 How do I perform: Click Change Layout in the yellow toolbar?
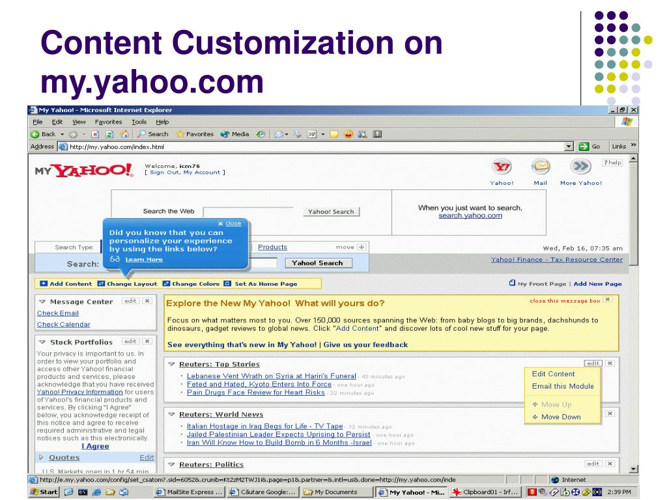(x=127, y=284)
